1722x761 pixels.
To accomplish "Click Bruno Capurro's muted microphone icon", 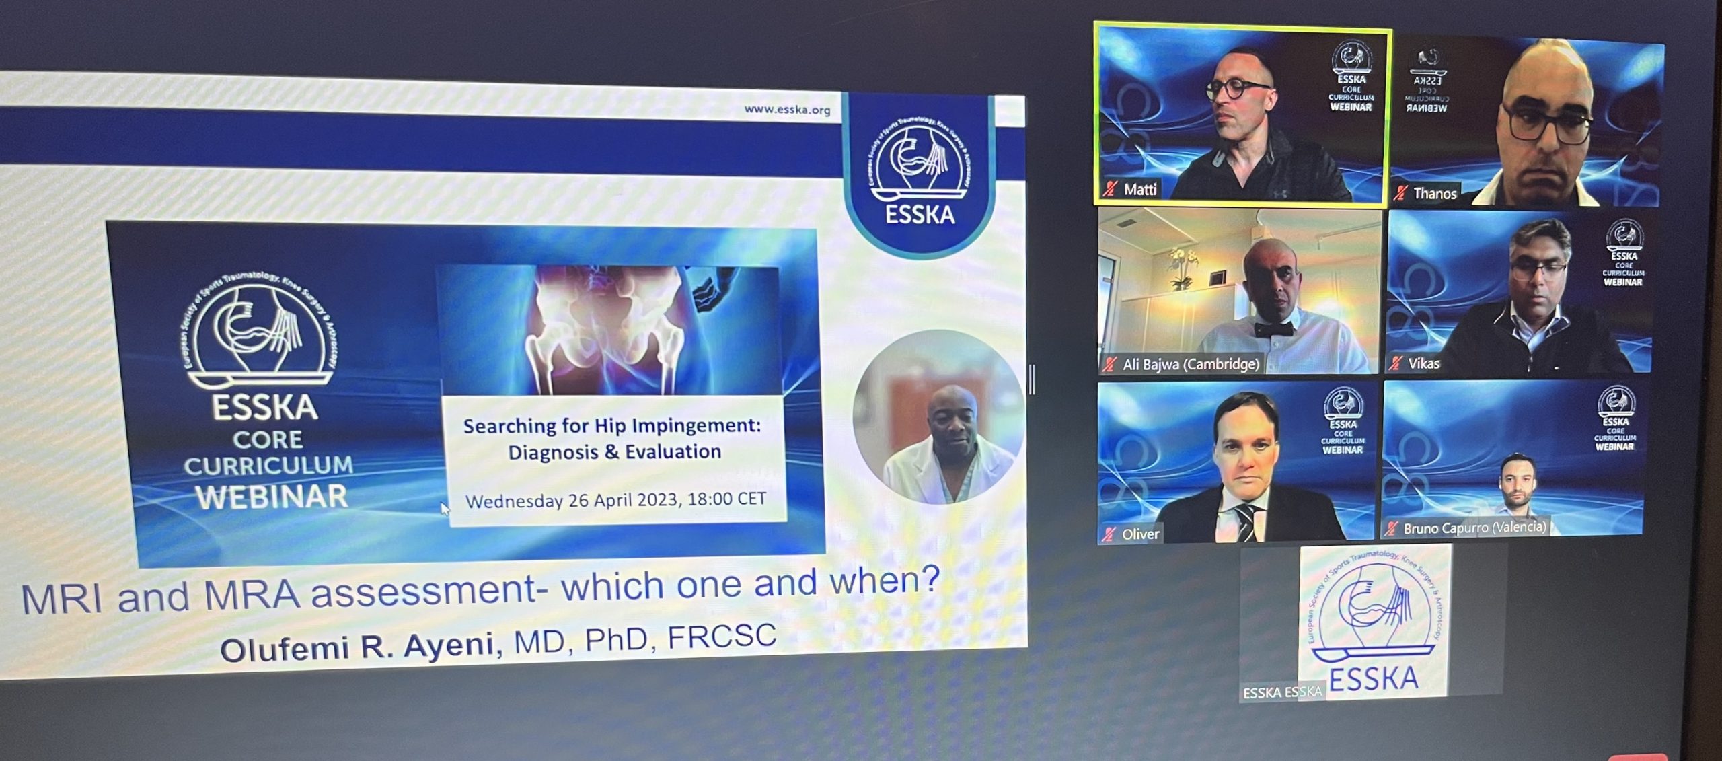I will [x=1391, y=529].
